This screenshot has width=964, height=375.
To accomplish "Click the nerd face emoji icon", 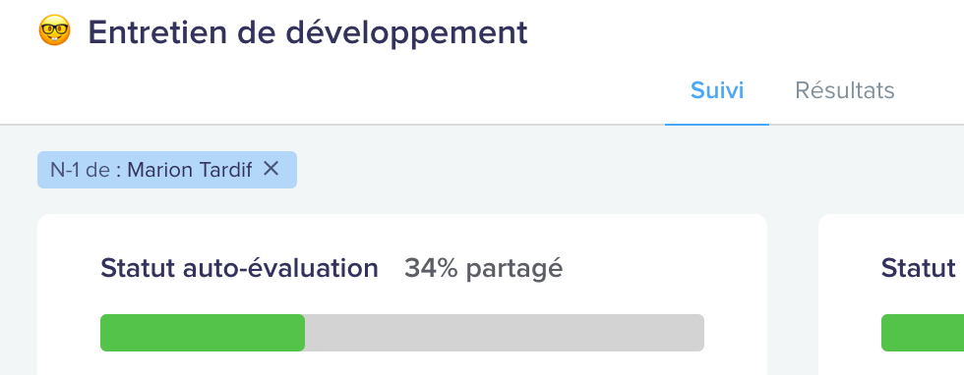I will (55, 30).
